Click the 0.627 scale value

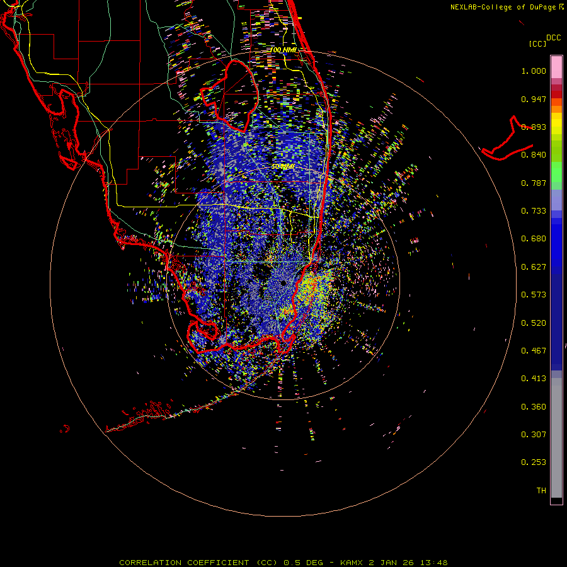tap(534, 267)
